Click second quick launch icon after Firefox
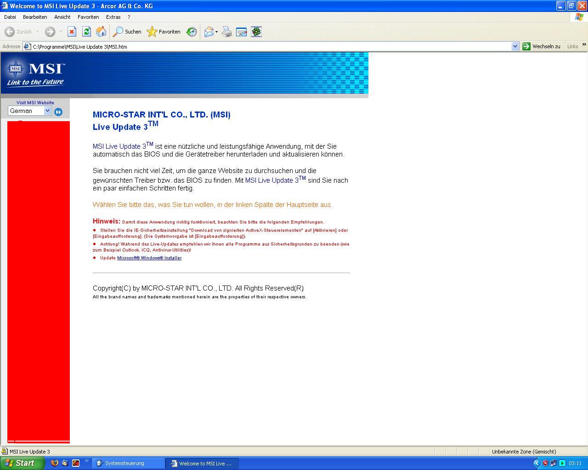This screenshot has height=470, width=588. [x=65, y=463]
